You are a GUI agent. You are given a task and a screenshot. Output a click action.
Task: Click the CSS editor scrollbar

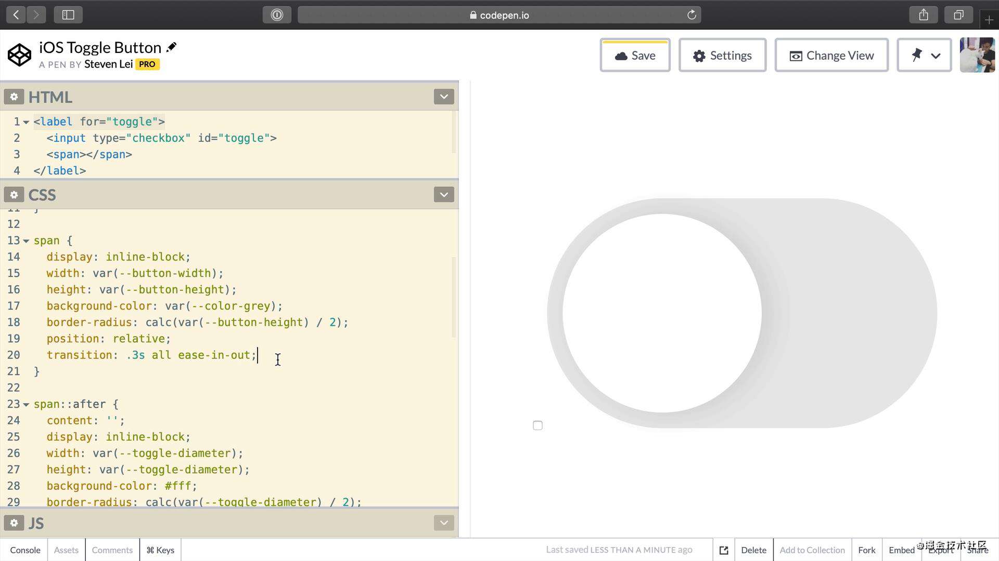pyautogui.click(x=454, y=297)
